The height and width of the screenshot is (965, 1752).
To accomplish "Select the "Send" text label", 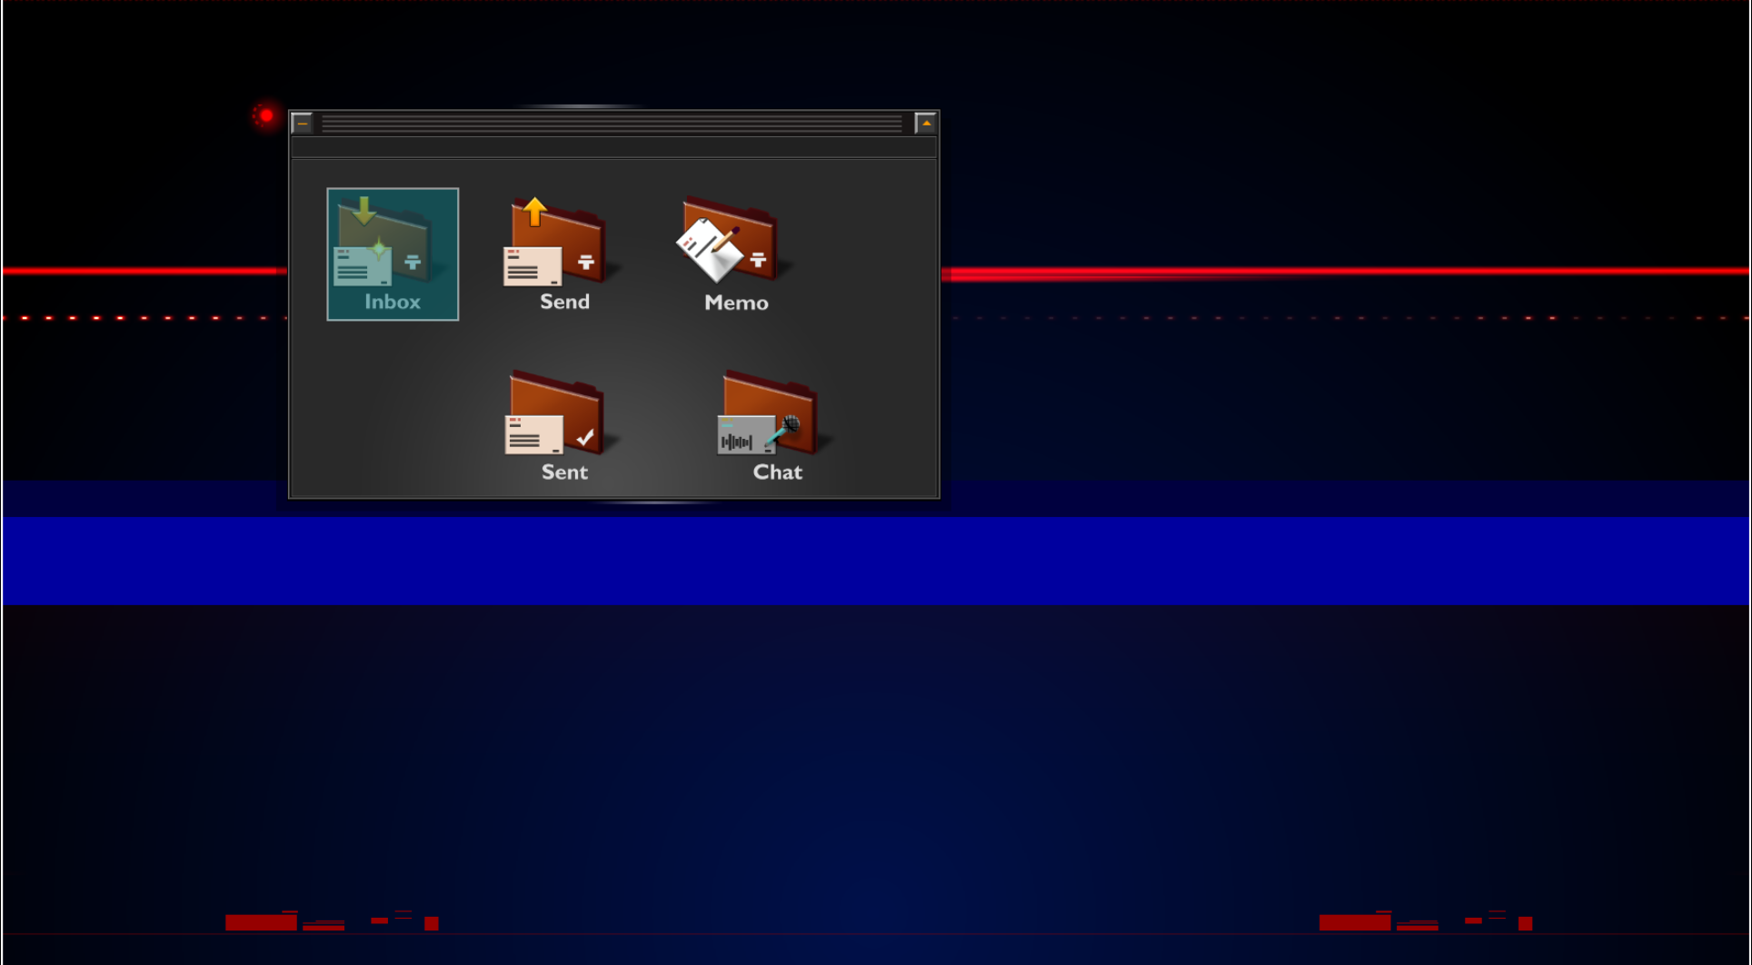I will [564, 302].
